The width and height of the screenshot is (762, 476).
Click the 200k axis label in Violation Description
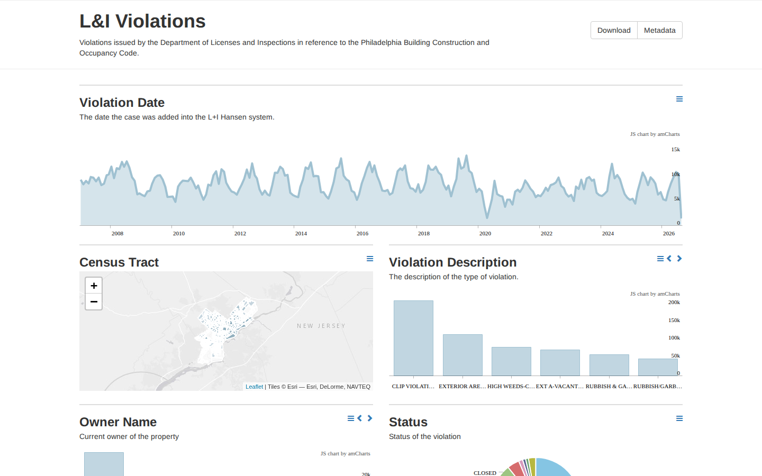(674, 303)
